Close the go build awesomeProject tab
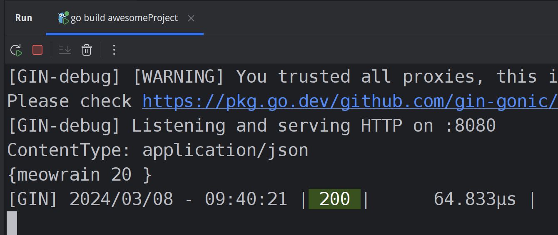 pyautogui.click(x=191, y=18)
